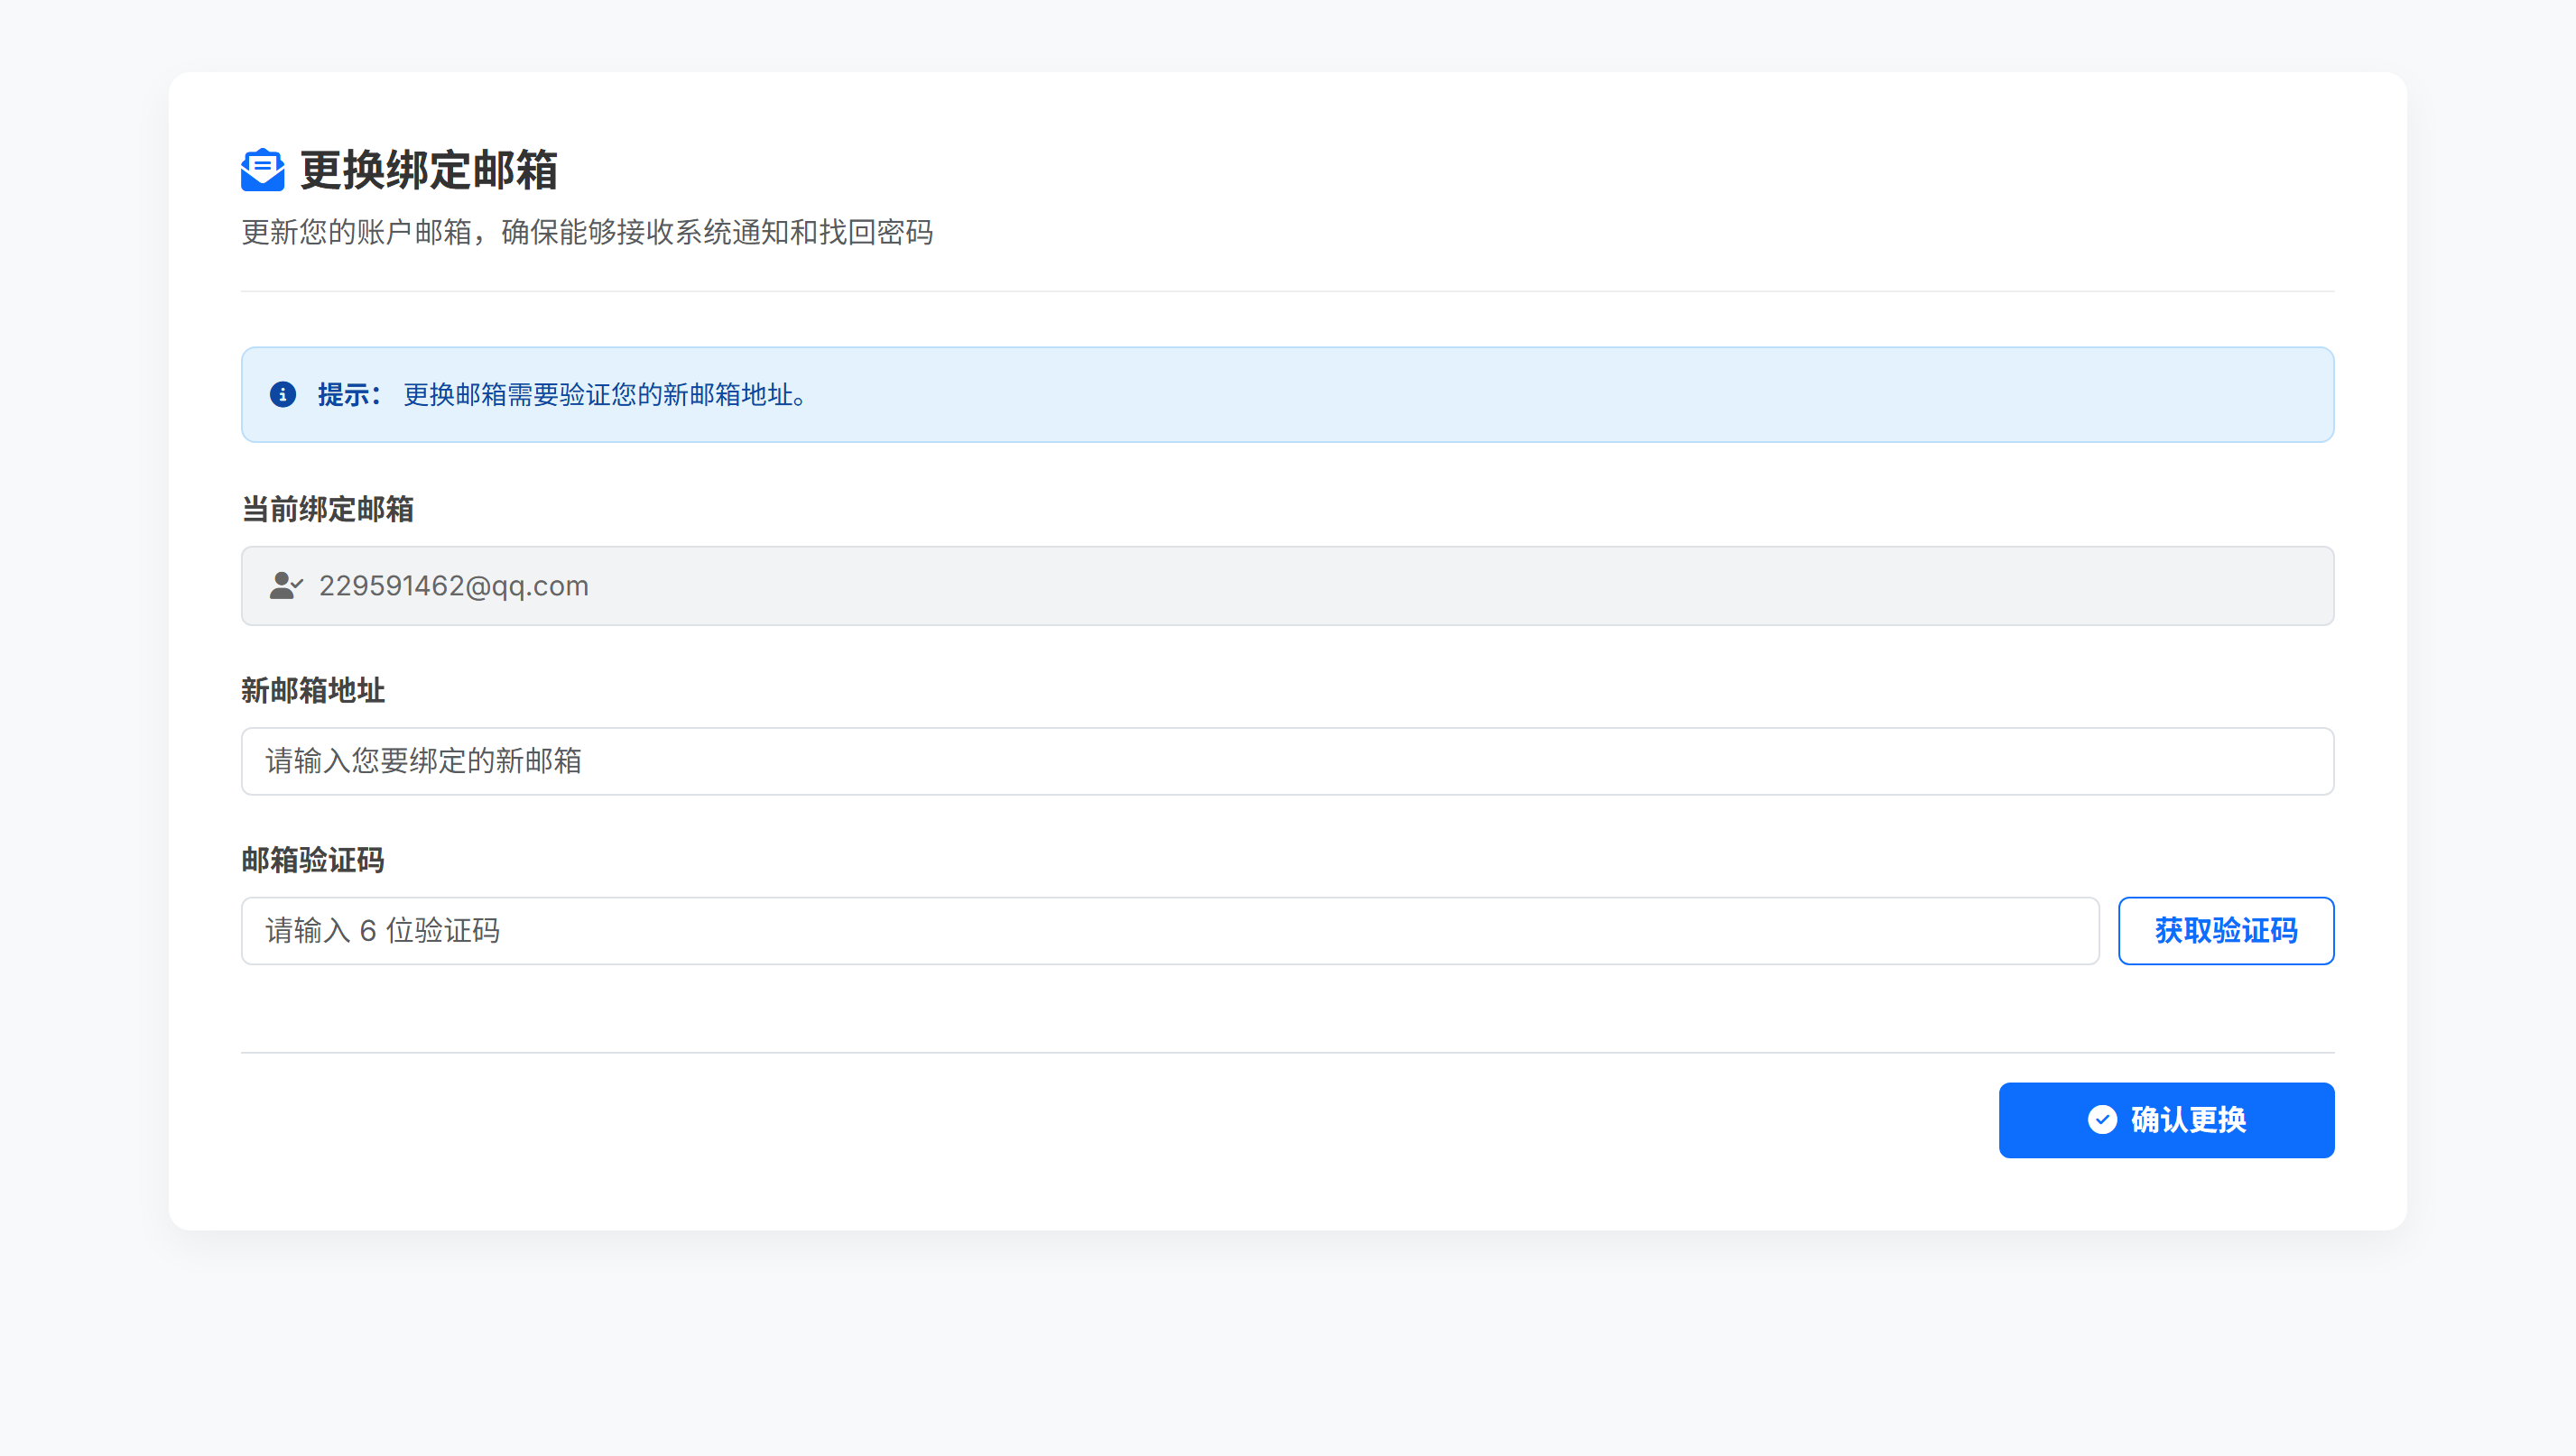2576x1456 pixels.
Task: Click the 更换绑定邮箱 page heading
Action: pos(428,170)
